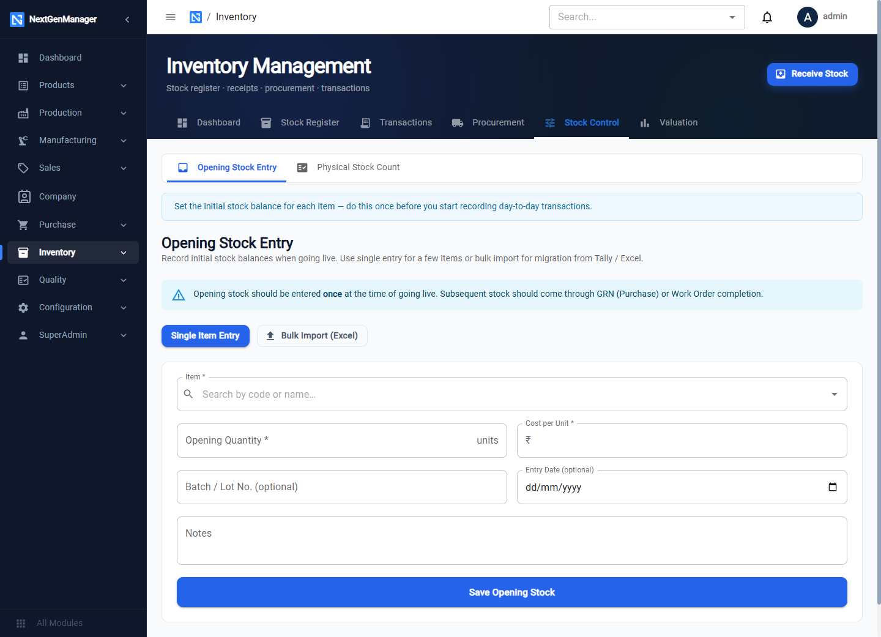Choose Single Item Entry mode
881x637 pixels.
pos(206,336)
